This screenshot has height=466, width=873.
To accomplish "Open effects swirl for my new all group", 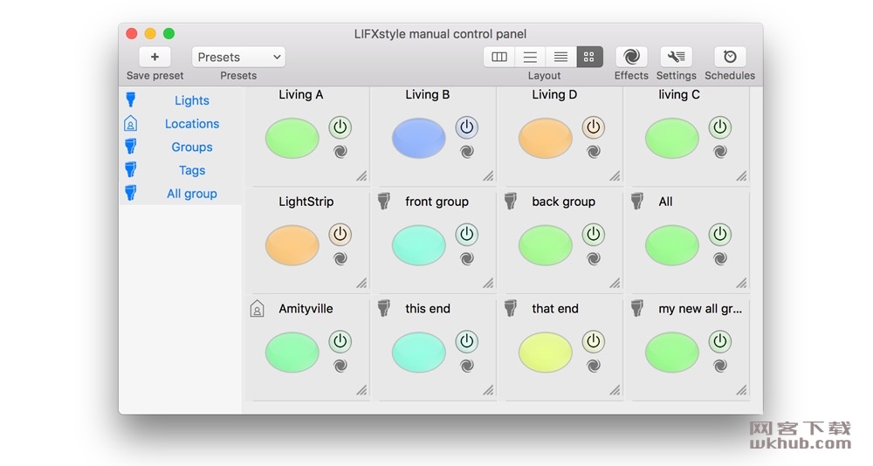I will [x=720, y=366].
